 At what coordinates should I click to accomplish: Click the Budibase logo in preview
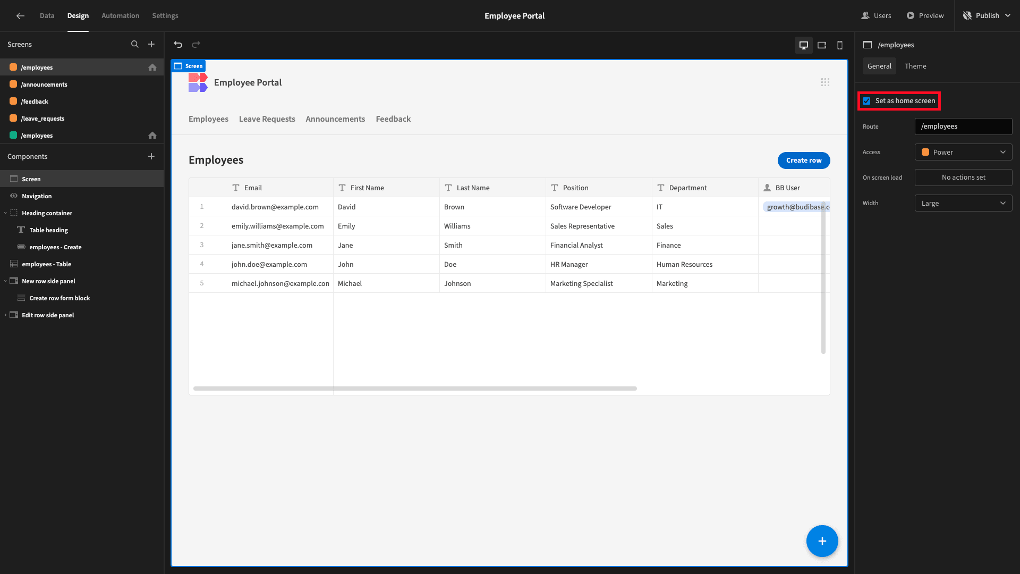(x=198, y=82)
